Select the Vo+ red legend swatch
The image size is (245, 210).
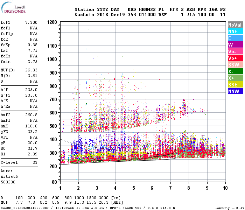[235, 58]
